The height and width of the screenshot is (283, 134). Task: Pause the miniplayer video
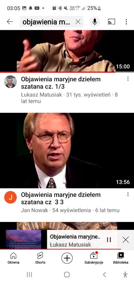click(x=109, y=240)
